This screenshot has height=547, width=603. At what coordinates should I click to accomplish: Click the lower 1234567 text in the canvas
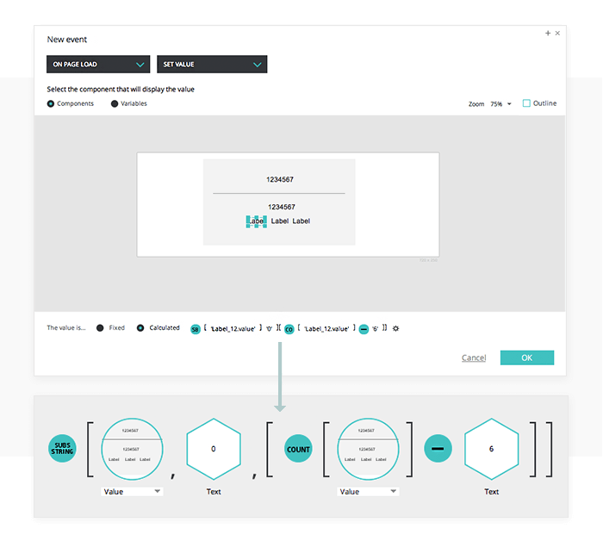[282, 207]
